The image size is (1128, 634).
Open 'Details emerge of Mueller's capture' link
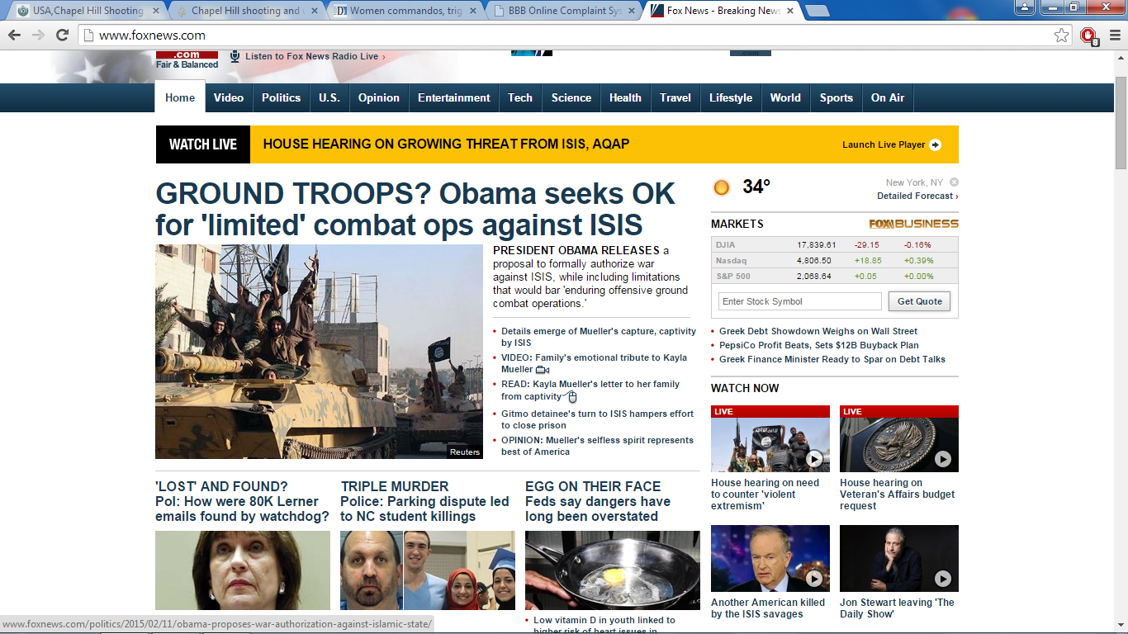click(599, 337)
